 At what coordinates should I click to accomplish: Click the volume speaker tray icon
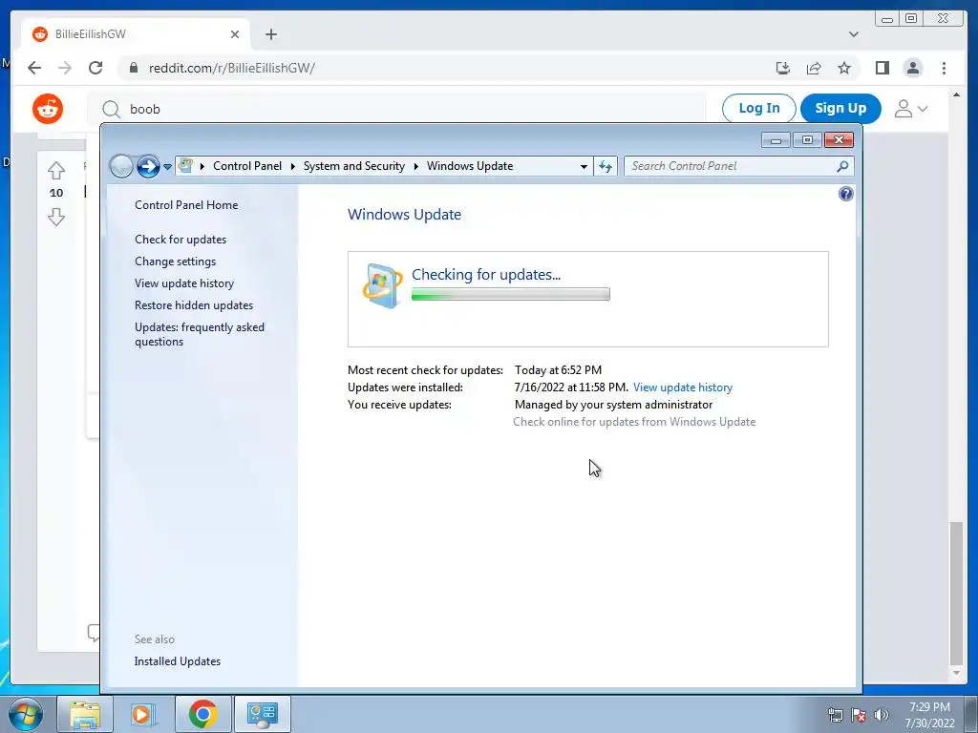882,715
